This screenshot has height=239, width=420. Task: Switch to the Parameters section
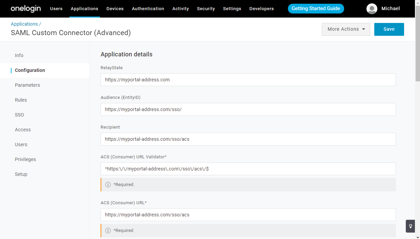point(27,85)
